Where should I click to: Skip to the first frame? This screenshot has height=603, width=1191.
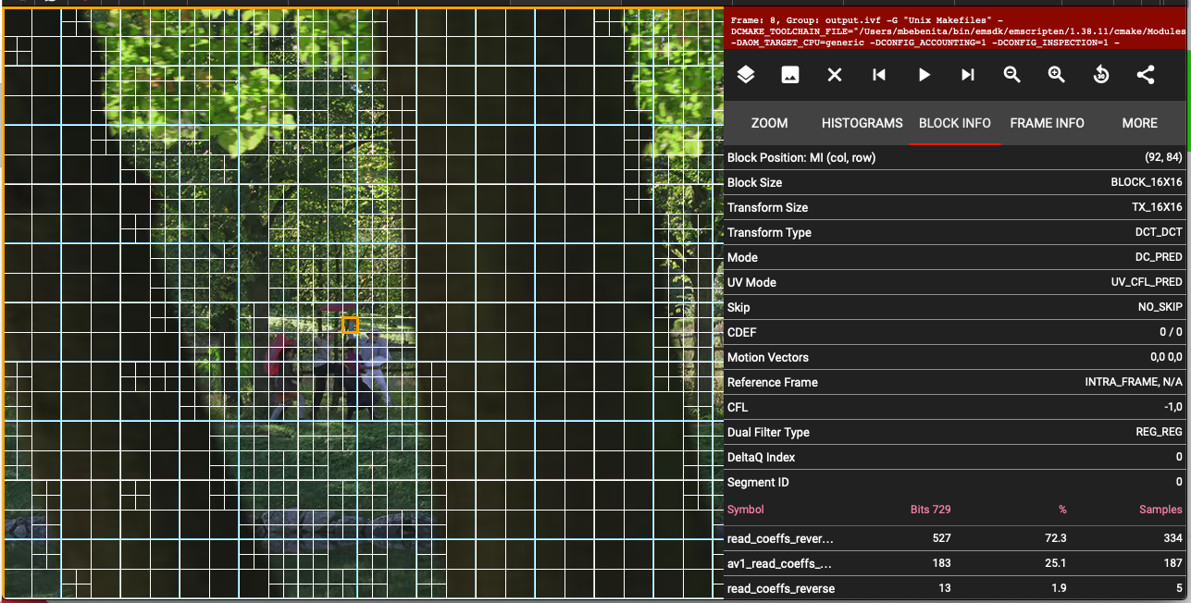point(879,75)
